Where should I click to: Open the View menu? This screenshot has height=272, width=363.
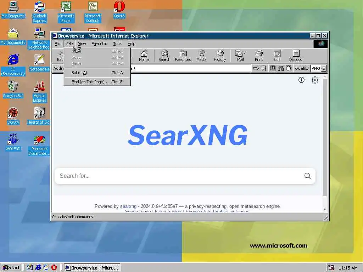(82, 44)
